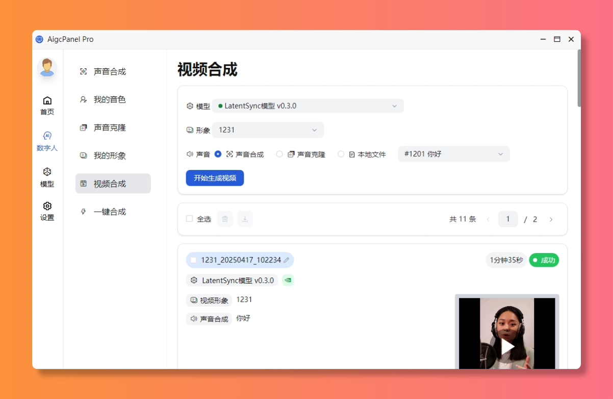The width and height of the screenshot is (613, 399).
Task: Open 一键合成 menu item
Action: point(110,212)
